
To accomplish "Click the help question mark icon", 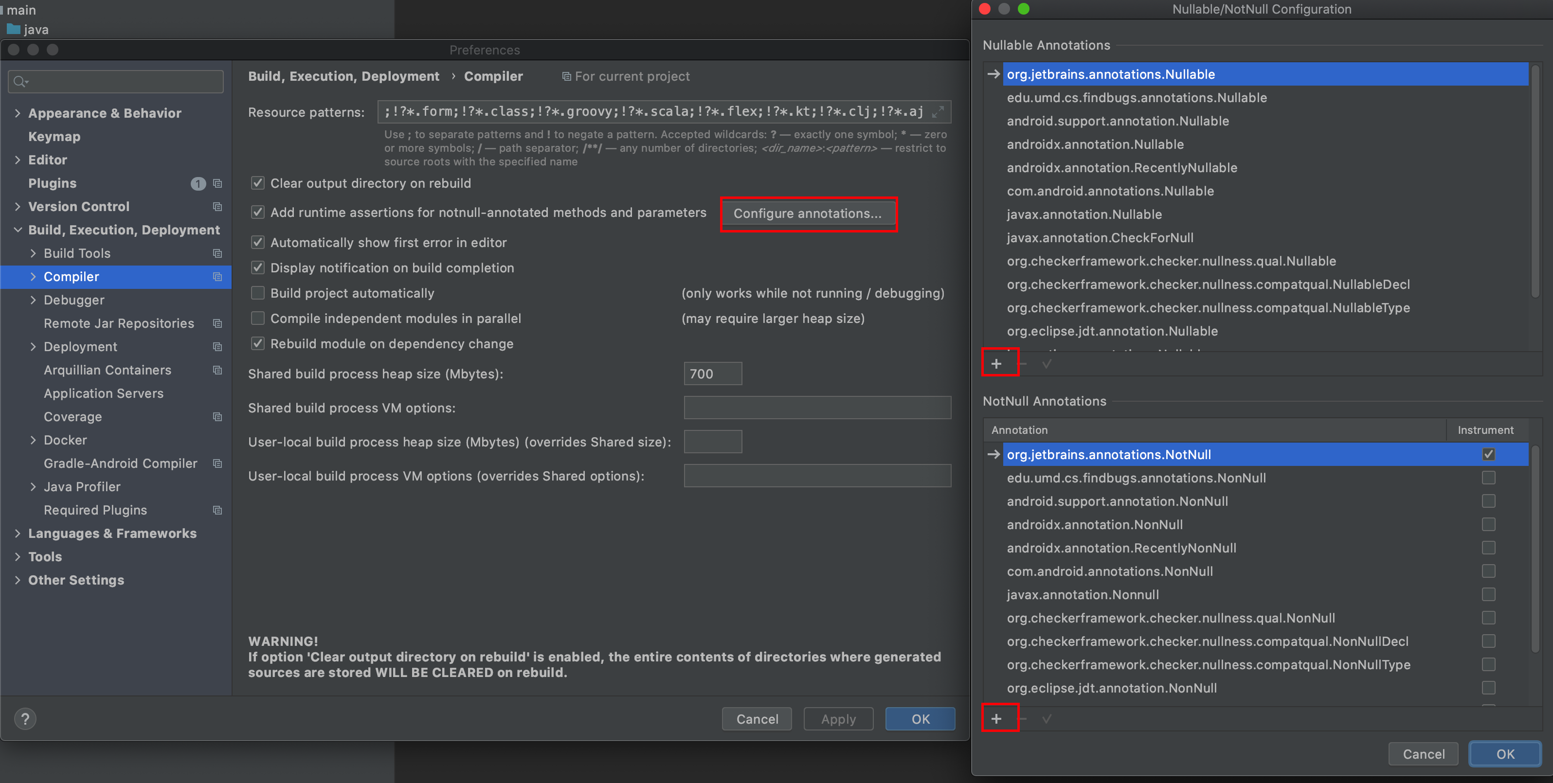I will (x=25, y=718).
